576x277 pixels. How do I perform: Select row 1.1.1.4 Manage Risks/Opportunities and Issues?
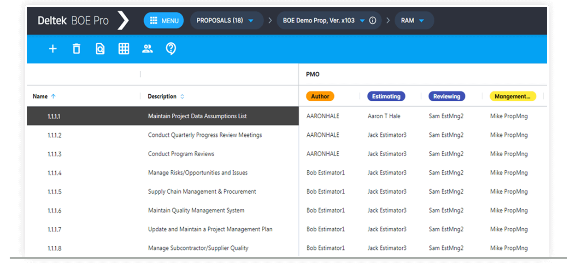[198, 173]
